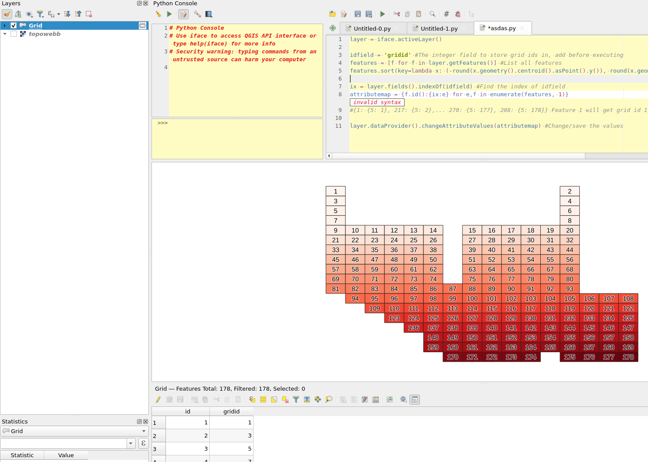Click Filter Legend by Expression icon
The height and width of the screenshot is (462, 648).
click(51, 14)
